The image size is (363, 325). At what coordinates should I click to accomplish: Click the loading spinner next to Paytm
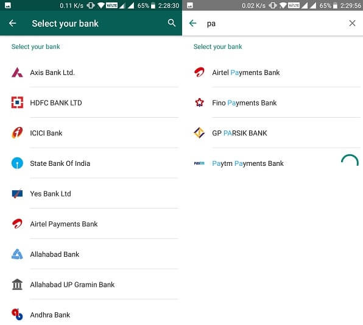point(350,160)
